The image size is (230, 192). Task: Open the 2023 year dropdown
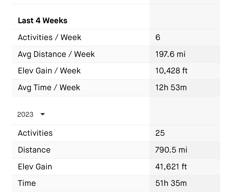point(25,114)
